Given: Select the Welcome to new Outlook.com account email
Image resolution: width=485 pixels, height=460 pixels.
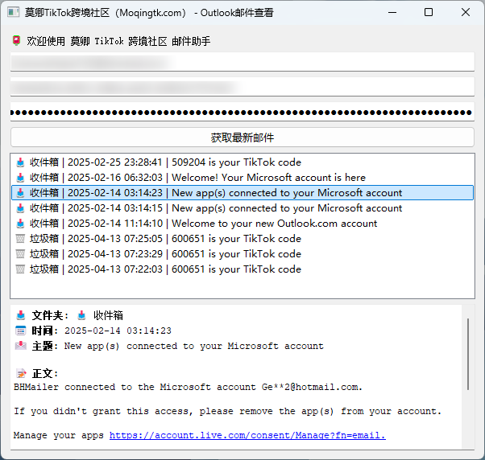Looking at the screenshot, I should (242, 224).
